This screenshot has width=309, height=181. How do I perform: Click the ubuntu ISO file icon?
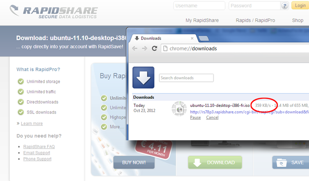click(179, 109)
